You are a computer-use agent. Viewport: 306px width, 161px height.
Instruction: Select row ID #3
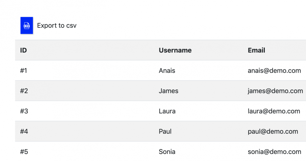click(x=24, y=111)
